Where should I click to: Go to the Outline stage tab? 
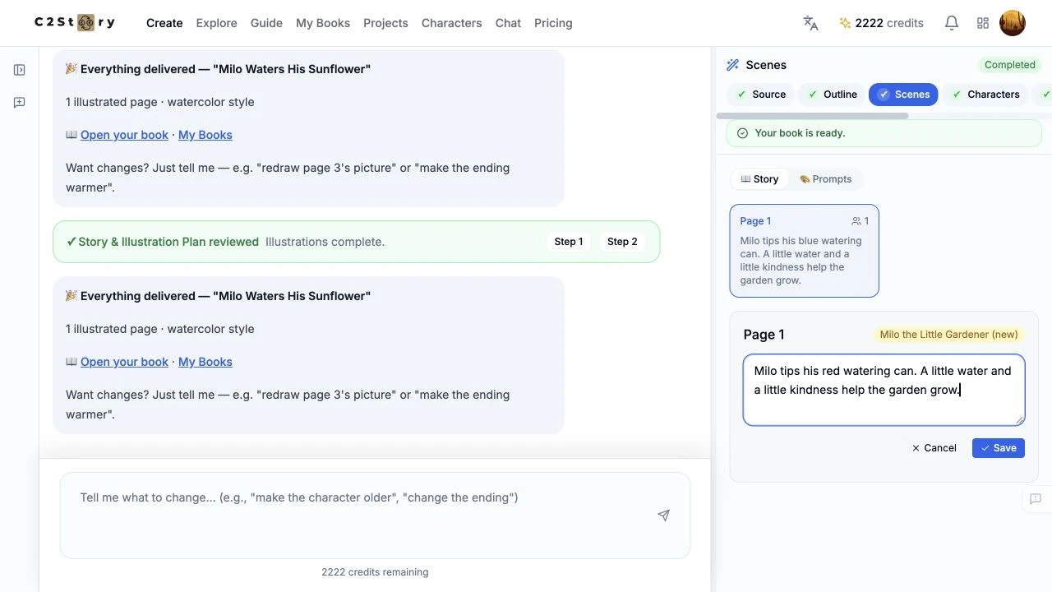832,95
